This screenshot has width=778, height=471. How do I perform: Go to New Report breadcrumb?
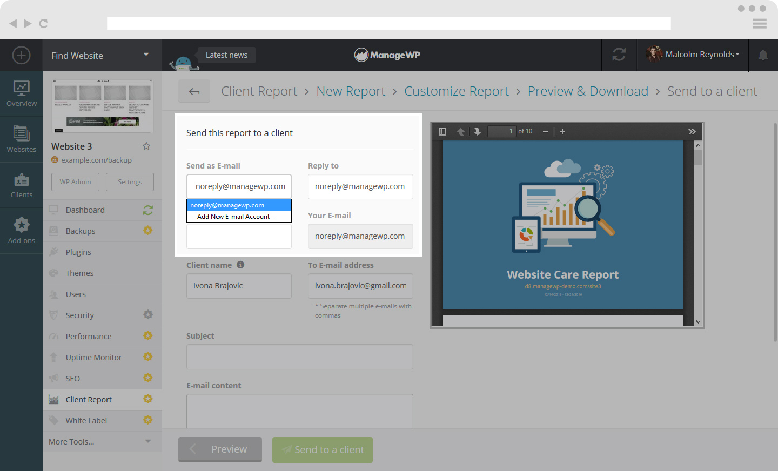point(351,91)
